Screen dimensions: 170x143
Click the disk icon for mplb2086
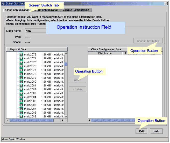click(x=21, y=105)
